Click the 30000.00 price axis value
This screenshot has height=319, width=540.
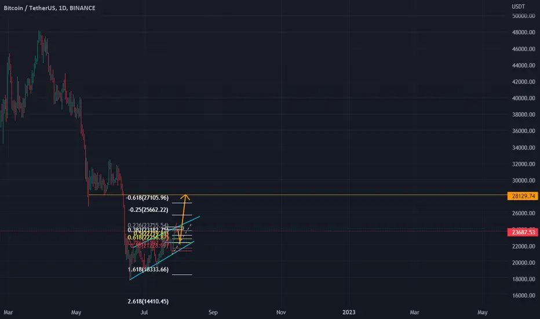523,180
